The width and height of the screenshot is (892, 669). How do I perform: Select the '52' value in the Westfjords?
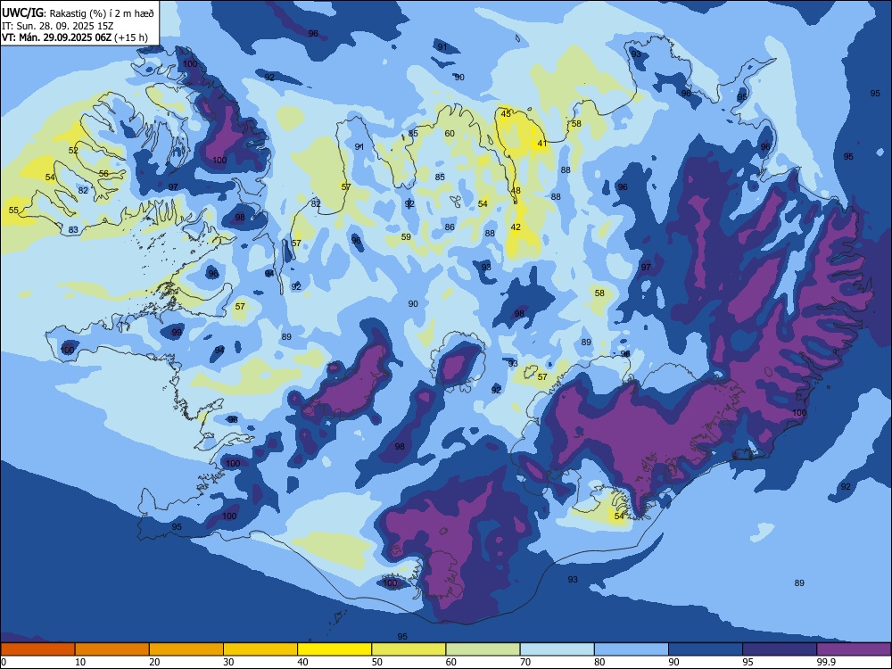[73, 150]
